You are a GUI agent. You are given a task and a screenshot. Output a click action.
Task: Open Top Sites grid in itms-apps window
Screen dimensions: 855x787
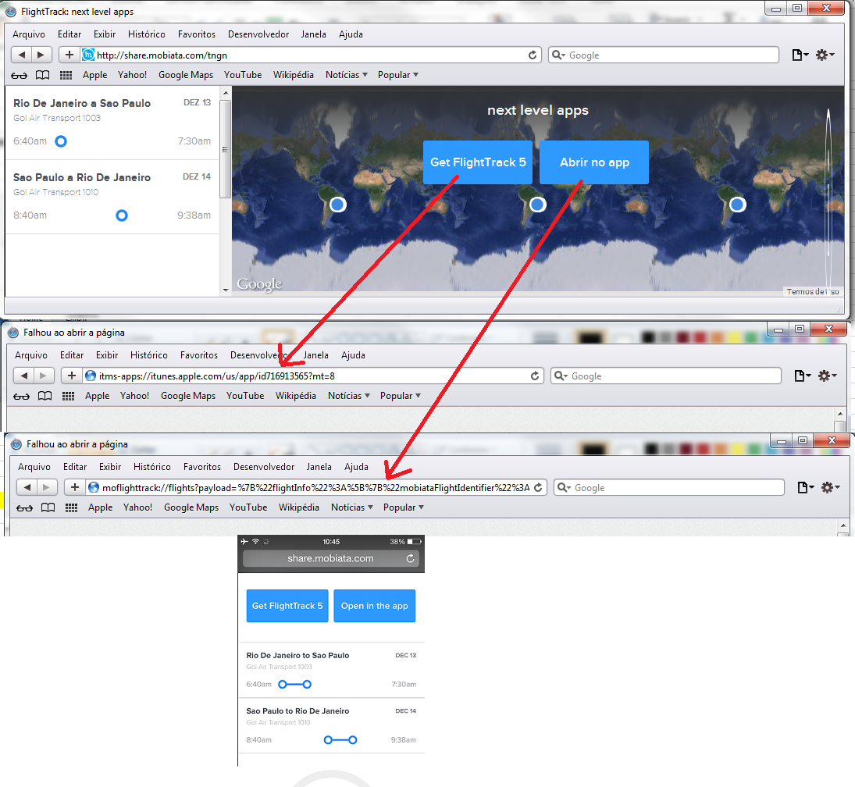pos(68,396)
